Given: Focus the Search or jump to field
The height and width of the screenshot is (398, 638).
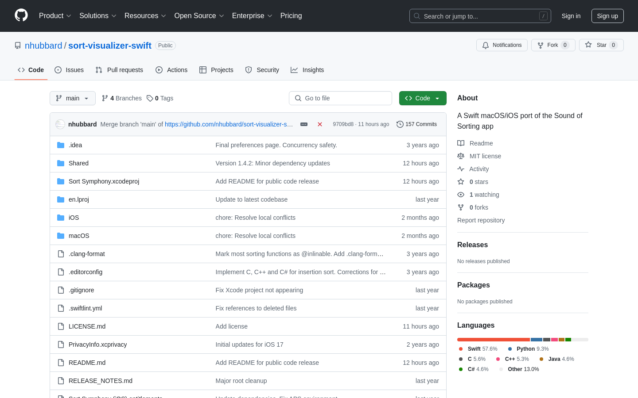Looking at the screenshot, I should (x=480, y=16).
